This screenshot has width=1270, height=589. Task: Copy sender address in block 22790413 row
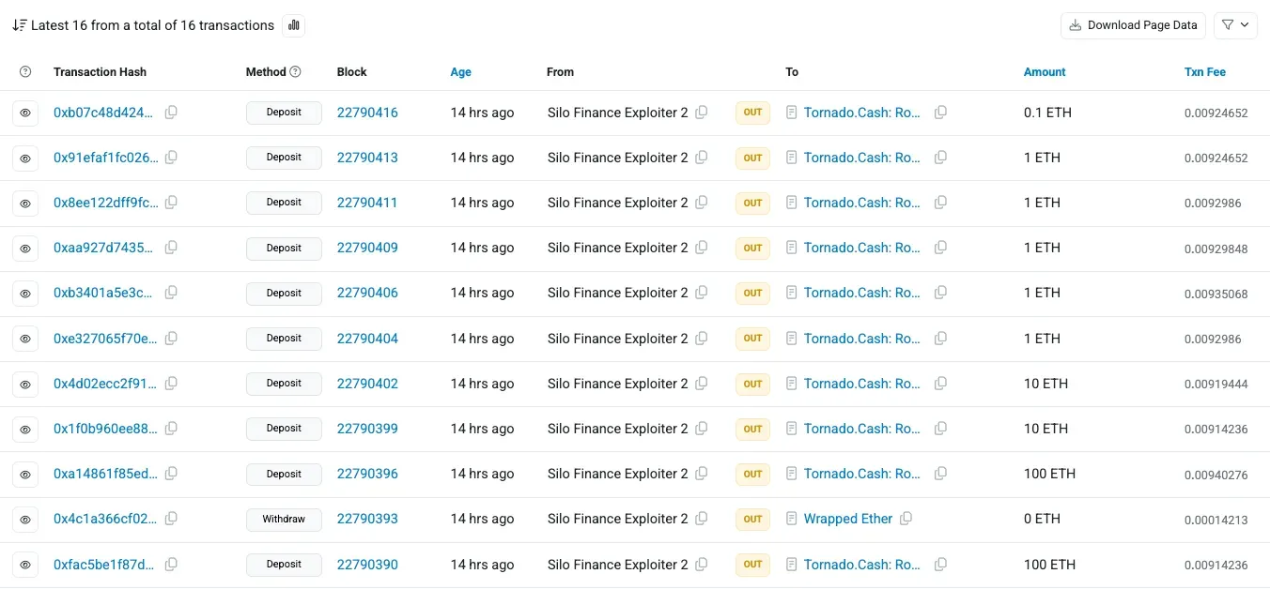point(701,158)
